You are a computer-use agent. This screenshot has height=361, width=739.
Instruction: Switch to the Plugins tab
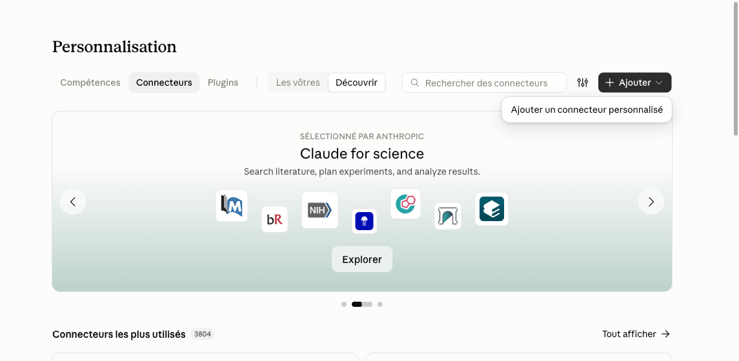coord(223,83)
